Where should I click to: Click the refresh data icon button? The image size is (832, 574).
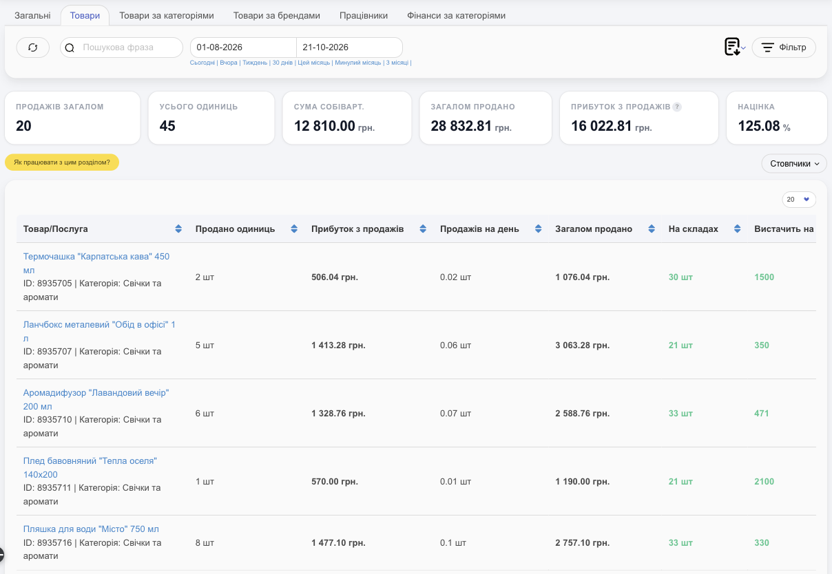pyautogui.click(x=33, y=47)
